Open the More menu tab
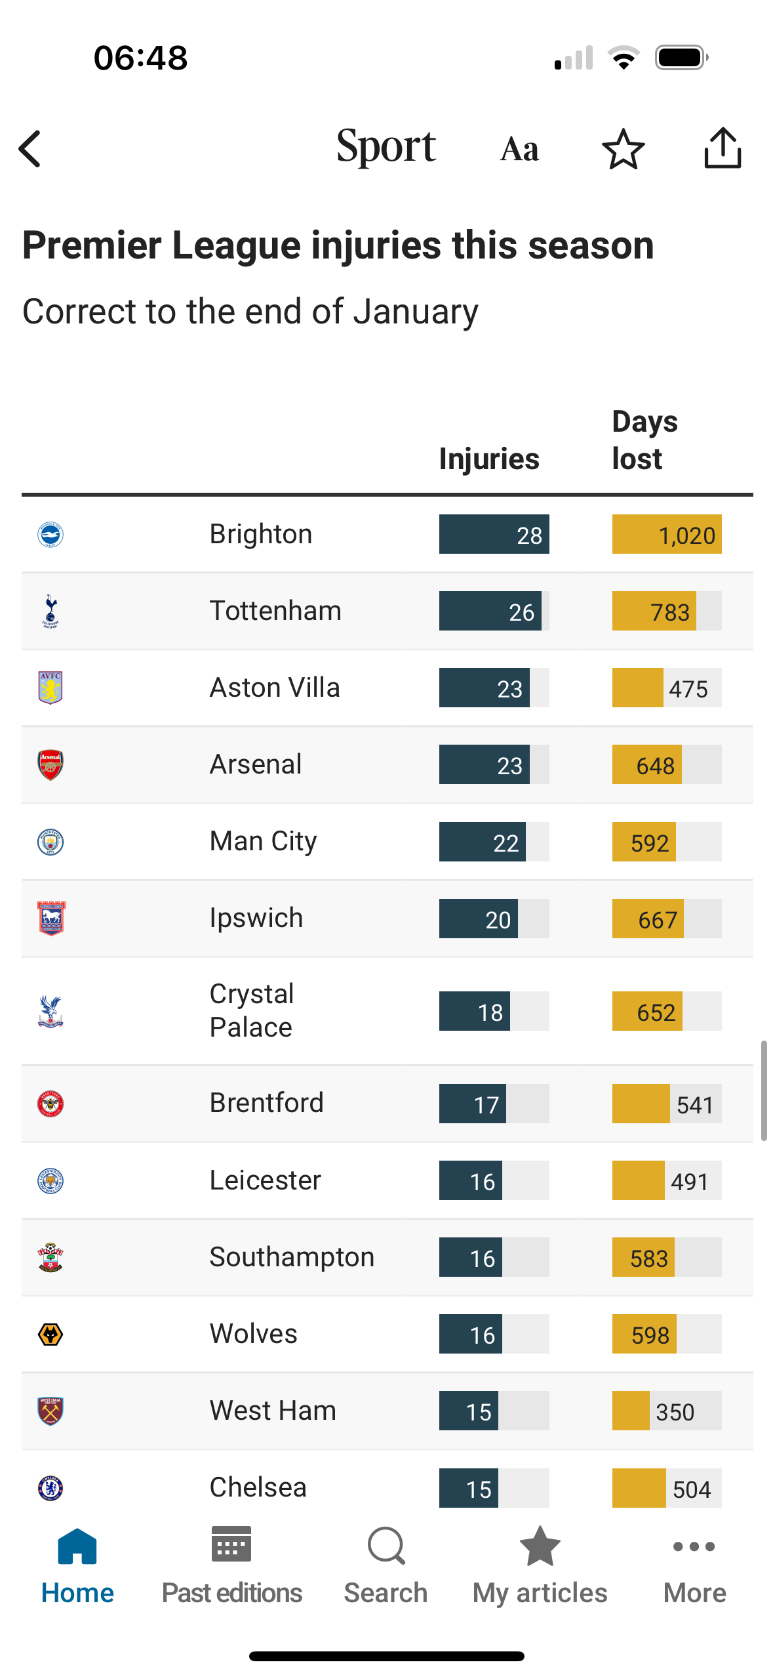Image resolution: width=773 pixels, height=1677 pixels. (x=694, y=1567)
